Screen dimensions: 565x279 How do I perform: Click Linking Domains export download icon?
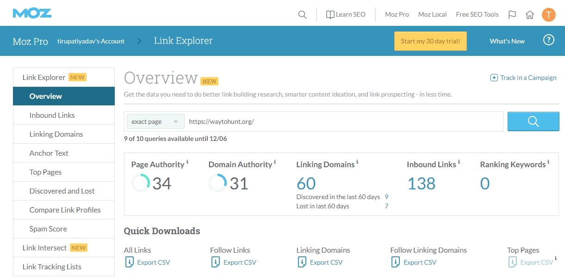coord(302,262)
